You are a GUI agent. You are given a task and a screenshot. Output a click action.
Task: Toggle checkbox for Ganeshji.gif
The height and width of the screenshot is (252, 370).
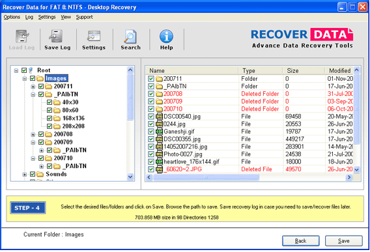tap(151, 132)
